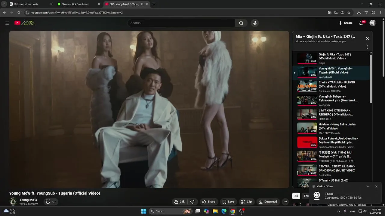
Task: Click the crossed-eye icon in address bar
Action: pos(342,13)
